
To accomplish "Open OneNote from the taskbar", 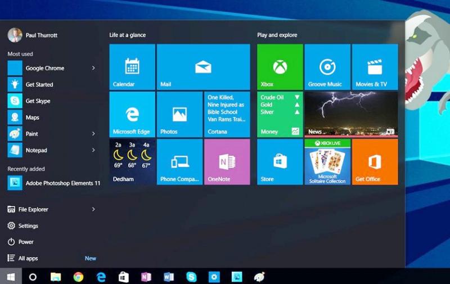I will pos(146,277).
